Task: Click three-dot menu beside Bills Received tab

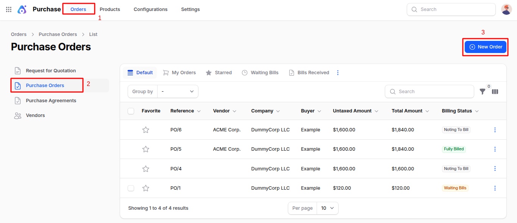Action: pos(338,73)
